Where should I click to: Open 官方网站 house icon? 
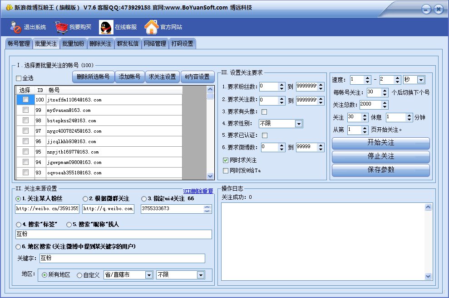click(x=151, y=27)
